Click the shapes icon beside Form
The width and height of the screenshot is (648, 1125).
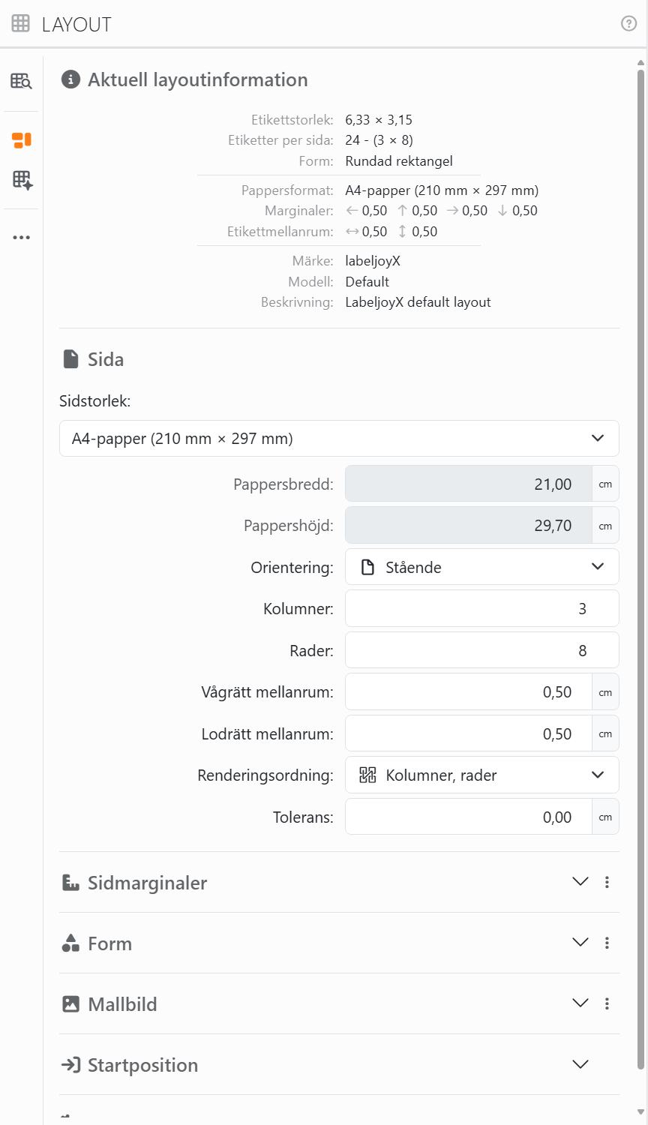click(x=70, y=943)
